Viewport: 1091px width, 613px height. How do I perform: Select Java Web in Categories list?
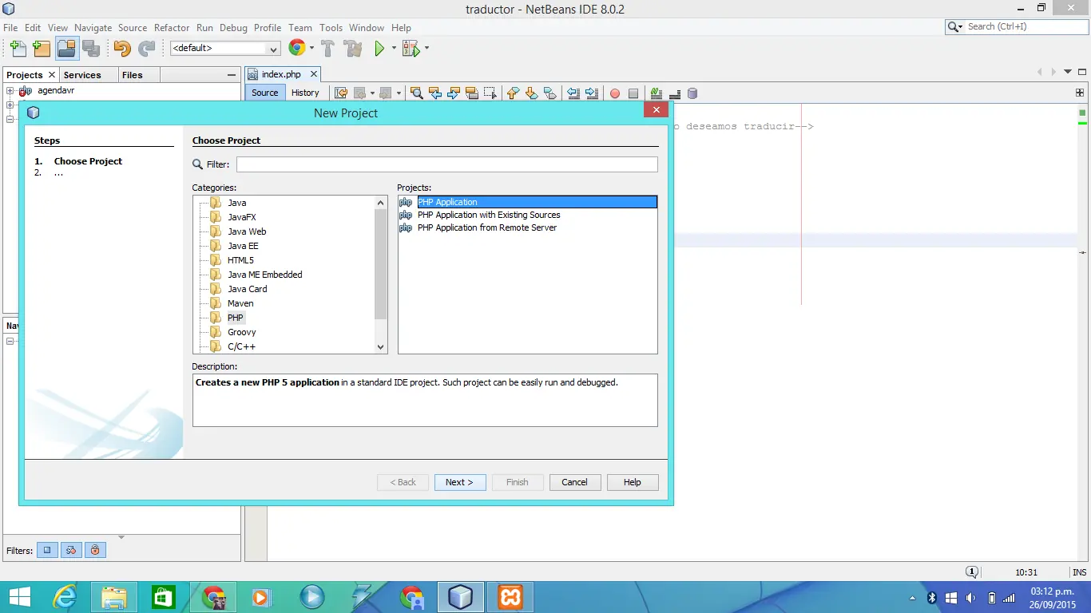tap(247, 231)
